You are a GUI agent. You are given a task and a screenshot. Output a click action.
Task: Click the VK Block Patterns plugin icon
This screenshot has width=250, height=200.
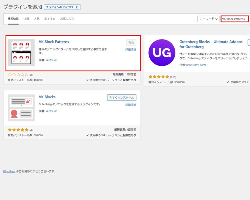[x=21, y=52]
